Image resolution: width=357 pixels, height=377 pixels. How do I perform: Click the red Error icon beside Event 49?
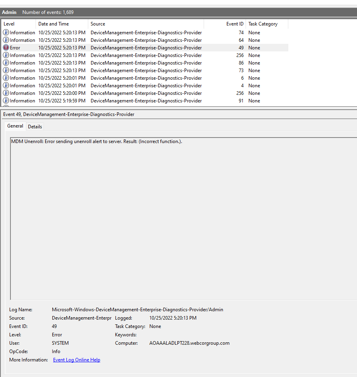click(6, 47)
